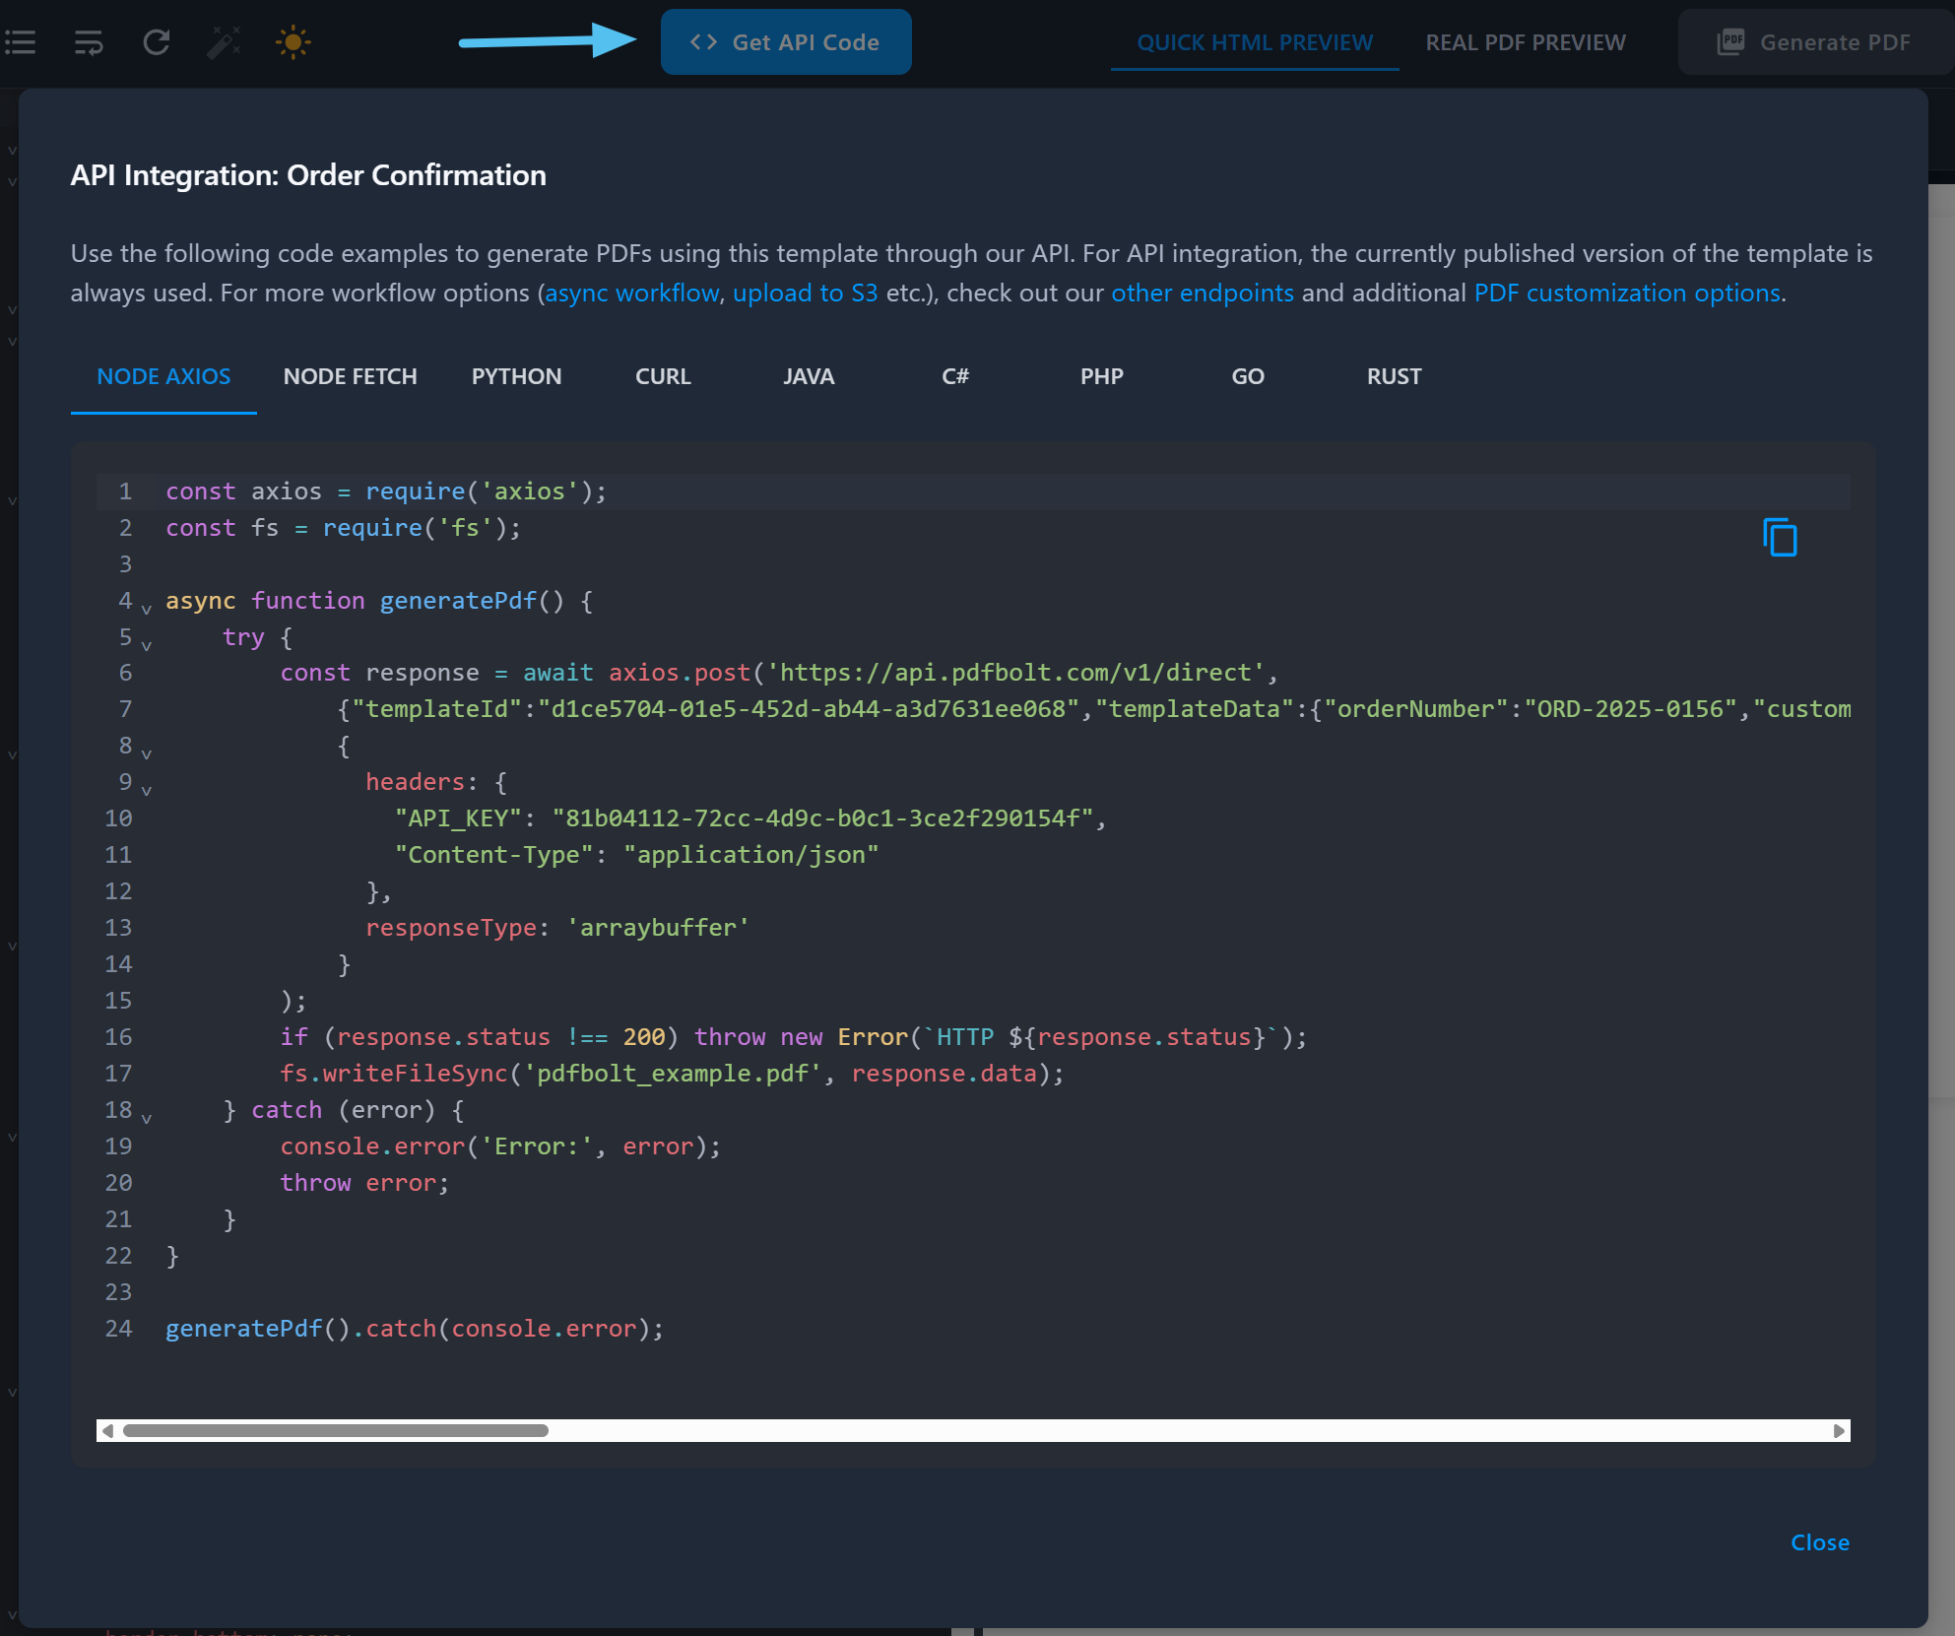Click the refresh icon in the toolbar
Viewport: 1955px width, 1636px height.
(156, 41)
